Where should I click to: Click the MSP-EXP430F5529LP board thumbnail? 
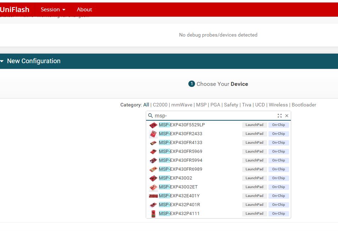tap(153, 125)
